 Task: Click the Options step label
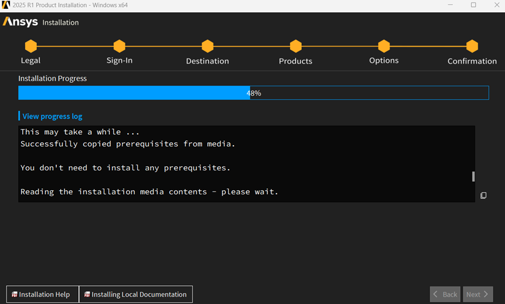coord(384,61)
